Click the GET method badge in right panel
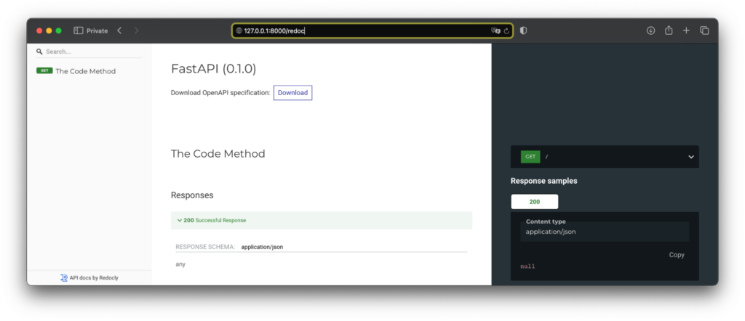This screenshot has height=321, width=745. tap(530, 156)
